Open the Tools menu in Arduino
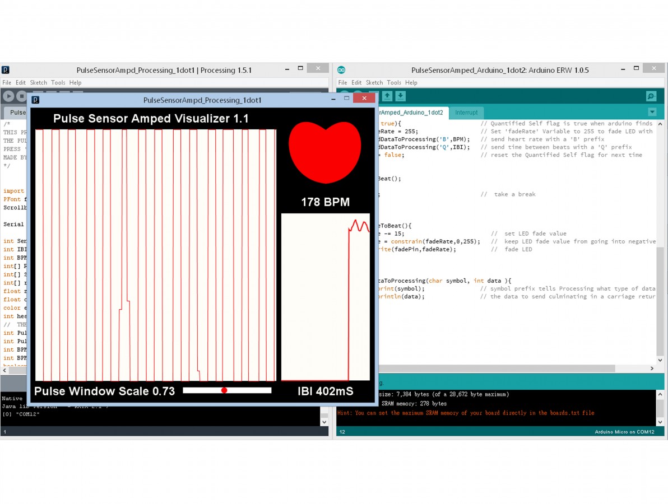This screenshot has height=504, width=668. [394, 82]
